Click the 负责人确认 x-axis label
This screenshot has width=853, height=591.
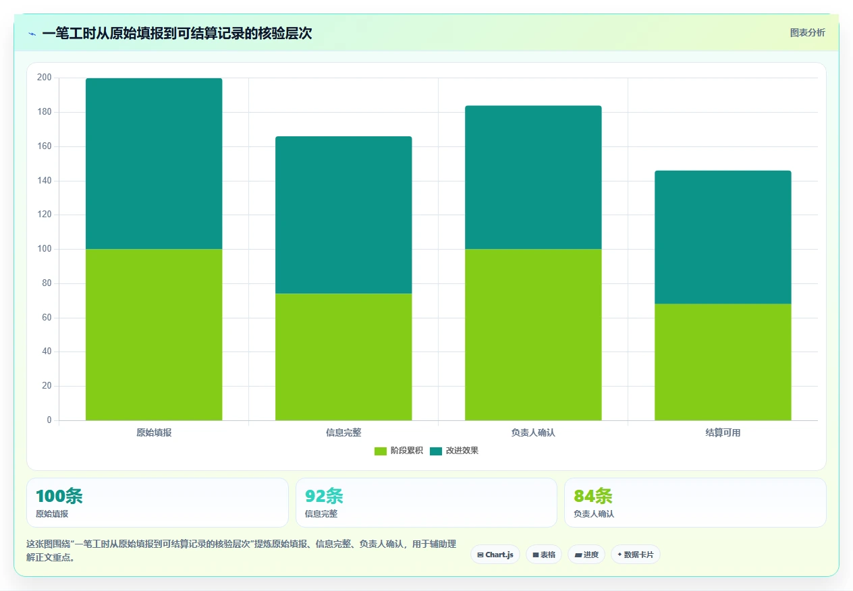[x=533, y=432]
